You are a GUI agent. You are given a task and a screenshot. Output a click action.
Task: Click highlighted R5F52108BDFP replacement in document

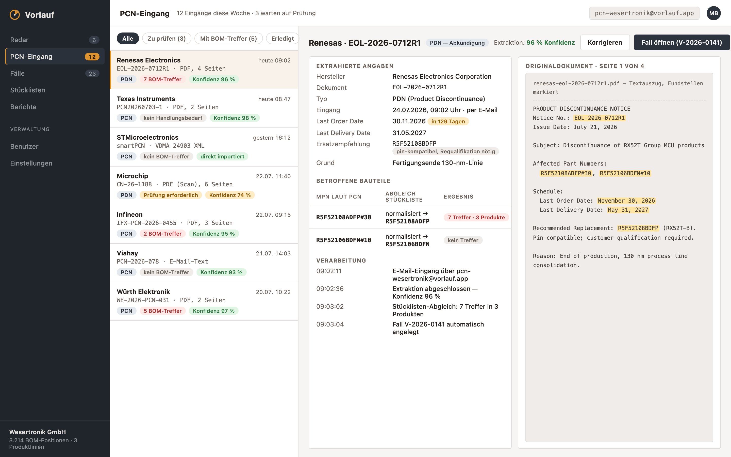[638, 228]
